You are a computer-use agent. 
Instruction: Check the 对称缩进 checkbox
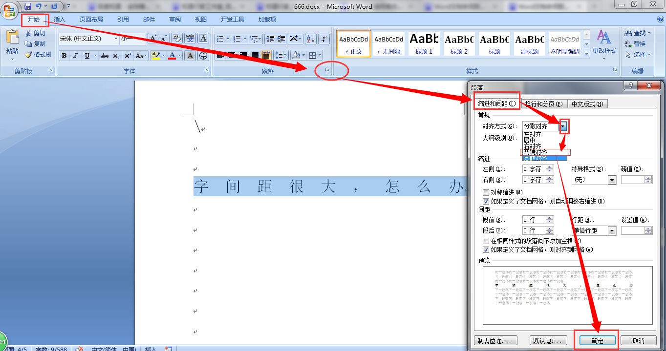[x=486, y=192]
